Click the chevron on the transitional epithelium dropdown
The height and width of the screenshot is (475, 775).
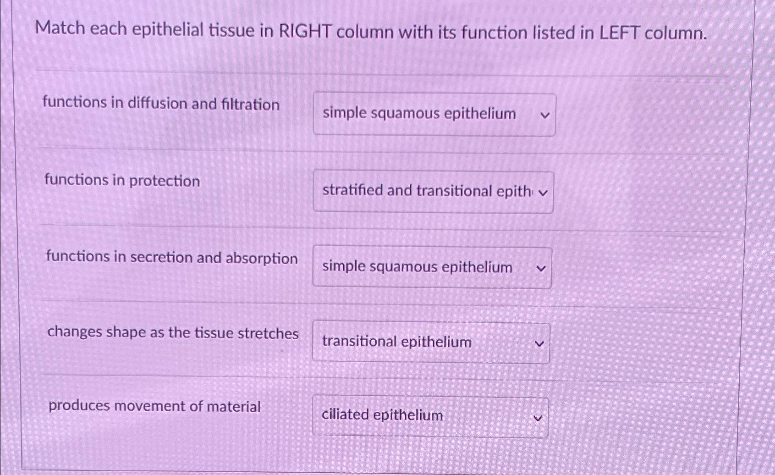539,343
